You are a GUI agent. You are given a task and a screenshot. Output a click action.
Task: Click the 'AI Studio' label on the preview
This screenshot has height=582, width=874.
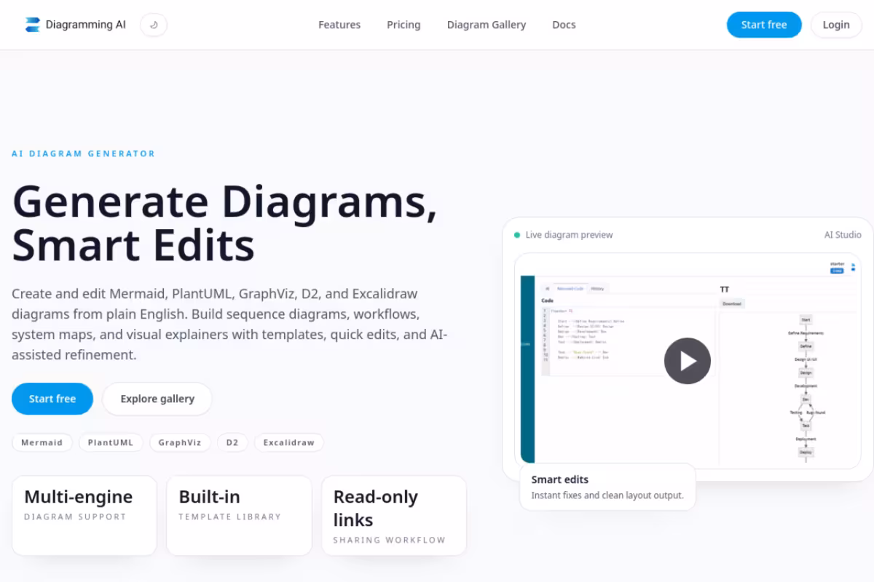coord(843,235)
